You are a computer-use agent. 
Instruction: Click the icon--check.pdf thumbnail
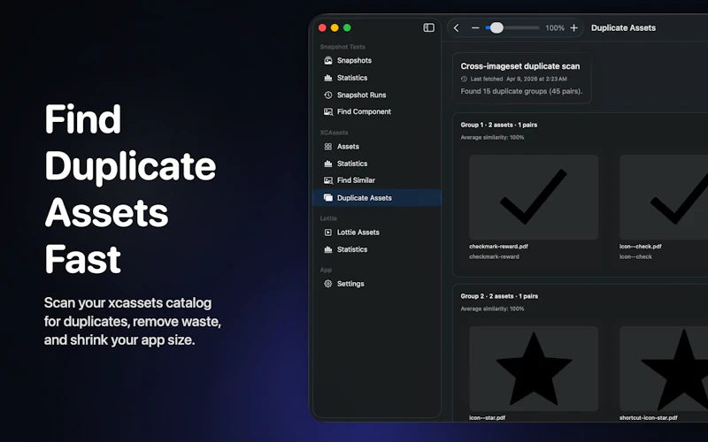point(664,197)
